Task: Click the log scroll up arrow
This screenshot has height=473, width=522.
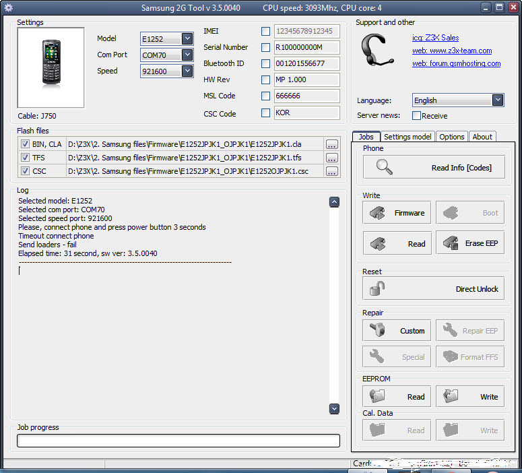Action: (334, 202)
